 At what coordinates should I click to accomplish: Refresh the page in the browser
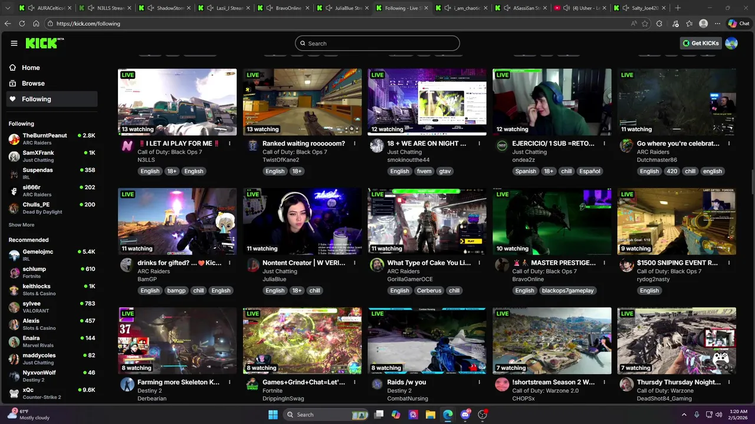coord(22,24)
